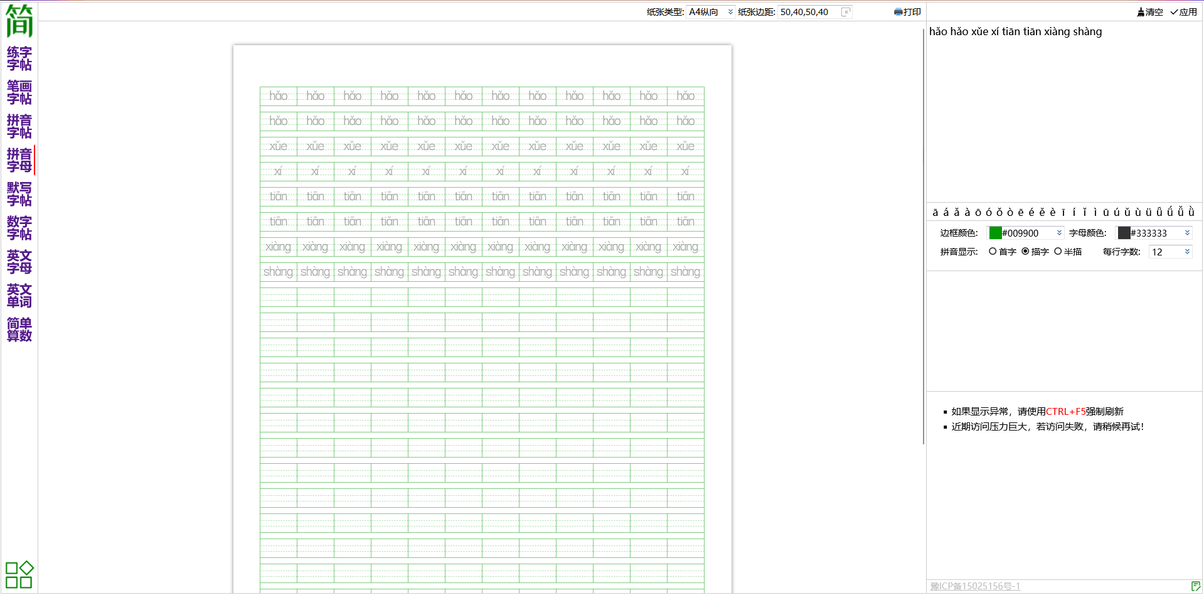Screen dimensions: 1204x595
Task: Select the 描字 pinyin display option
Action: [1025, 252]
